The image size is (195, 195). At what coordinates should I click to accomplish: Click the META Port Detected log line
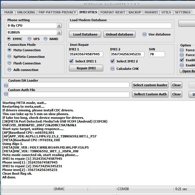(55, 121)
